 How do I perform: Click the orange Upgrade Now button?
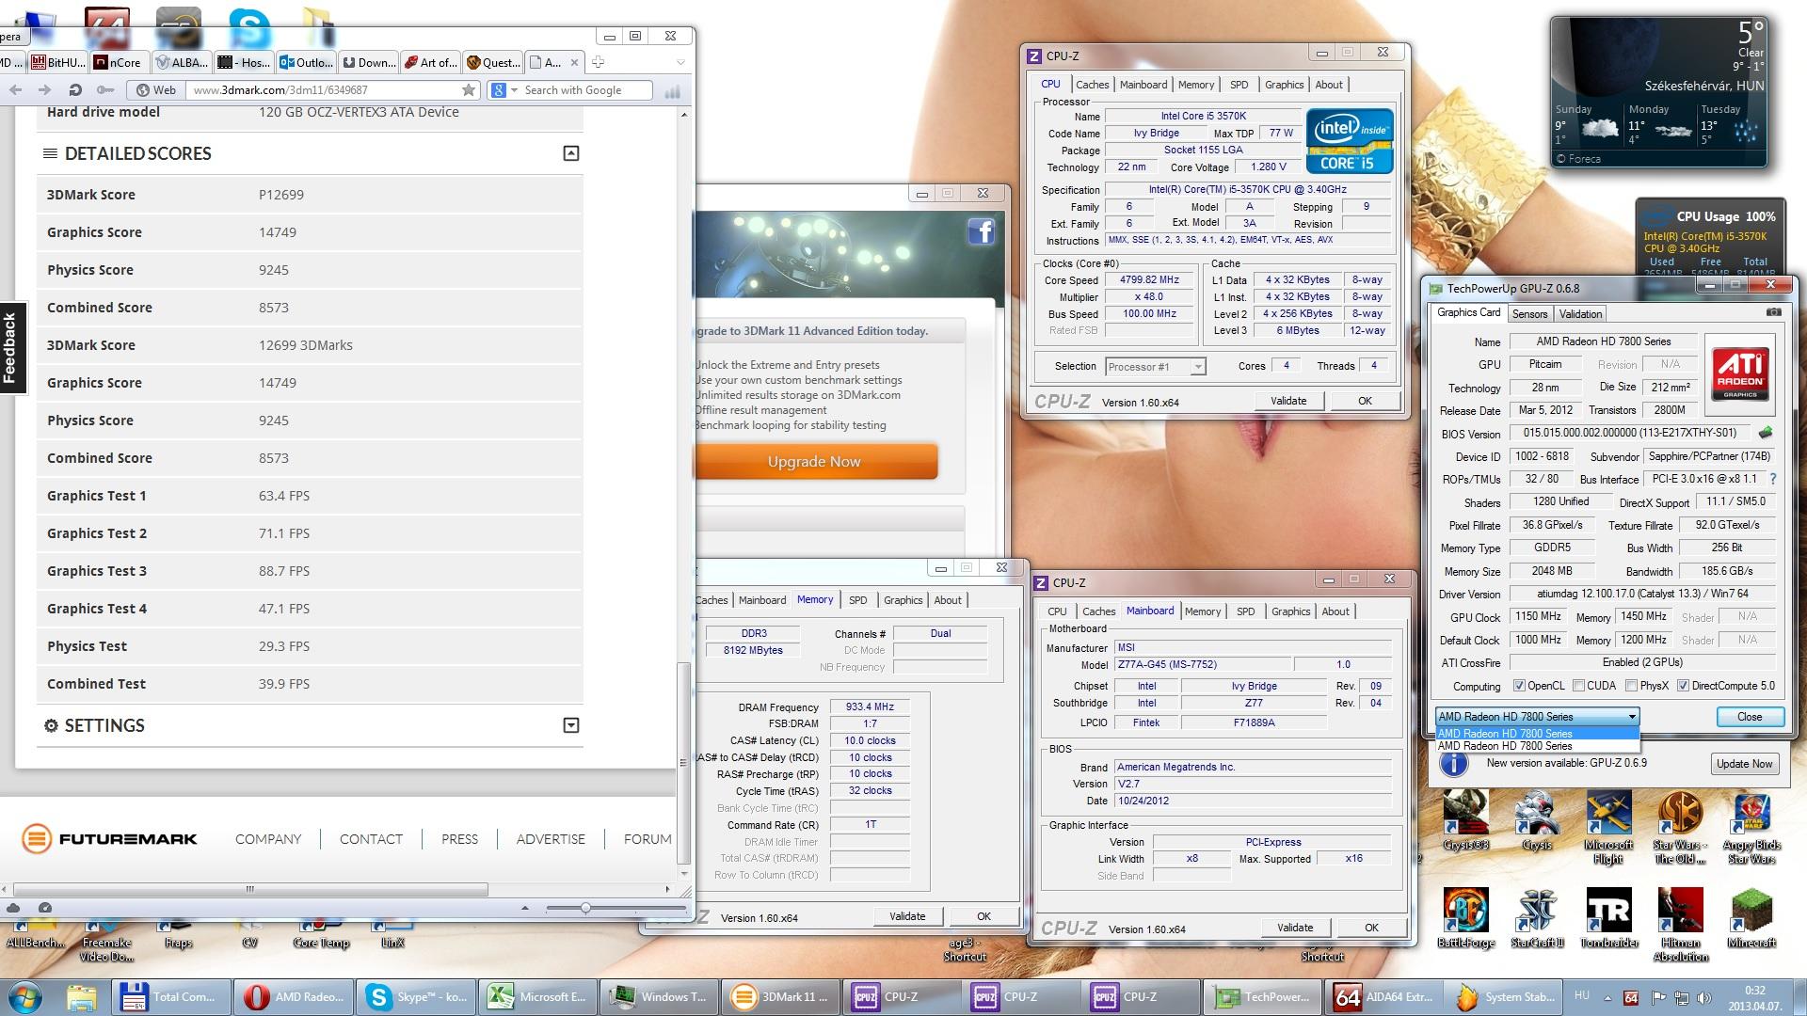coord(815,462)
